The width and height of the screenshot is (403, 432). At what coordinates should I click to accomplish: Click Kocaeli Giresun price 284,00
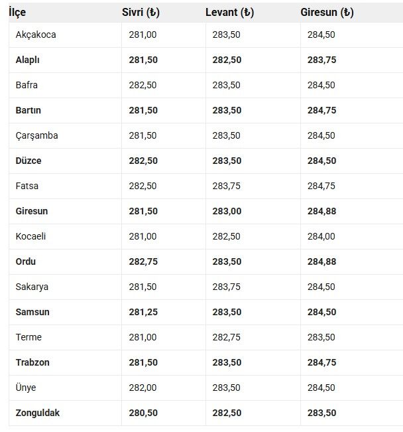click(321, 236)
